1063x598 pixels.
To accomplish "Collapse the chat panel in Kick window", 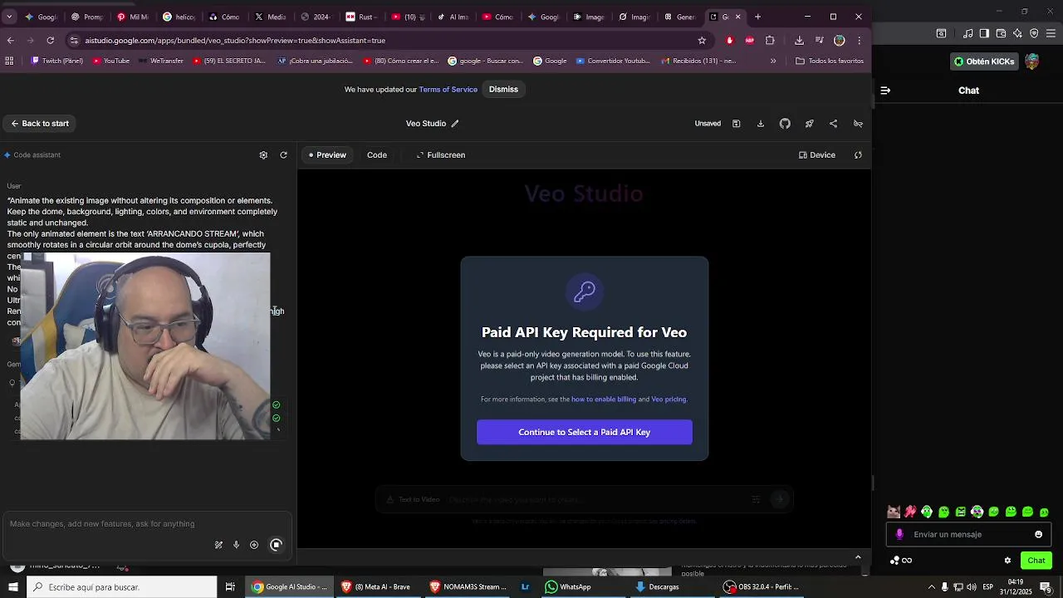I will pyautogui.click(x=885, y=91).
